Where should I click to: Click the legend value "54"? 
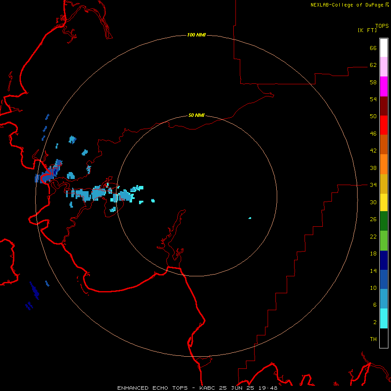click(373, 99)
